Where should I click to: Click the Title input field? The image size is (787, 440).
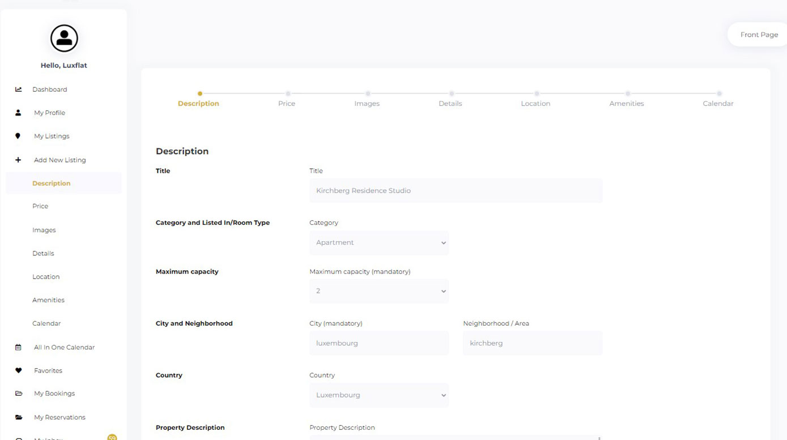click(456, 191)
